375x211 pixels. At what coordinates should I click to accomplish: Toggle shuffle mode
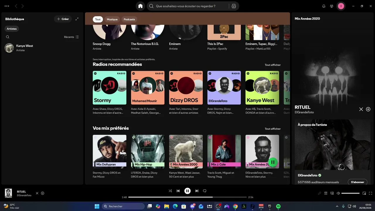pyautogui.click(x=170, y=191)
